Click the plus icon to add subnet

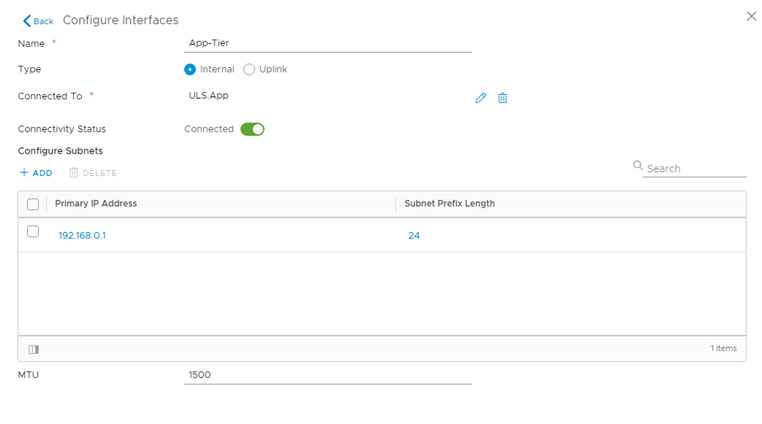pyautogui.click(x=24, y=173)
